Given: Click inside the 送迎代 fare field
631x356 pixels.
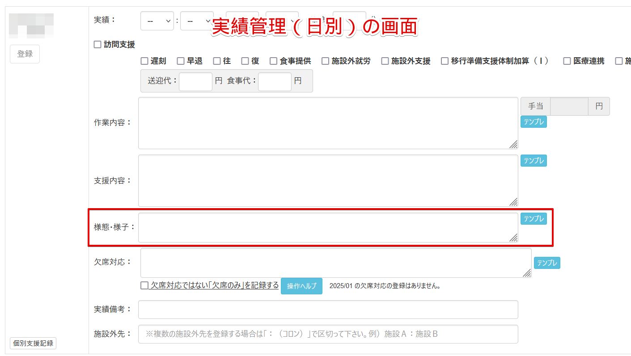Looking at the screenshot, I should [195, 81].
